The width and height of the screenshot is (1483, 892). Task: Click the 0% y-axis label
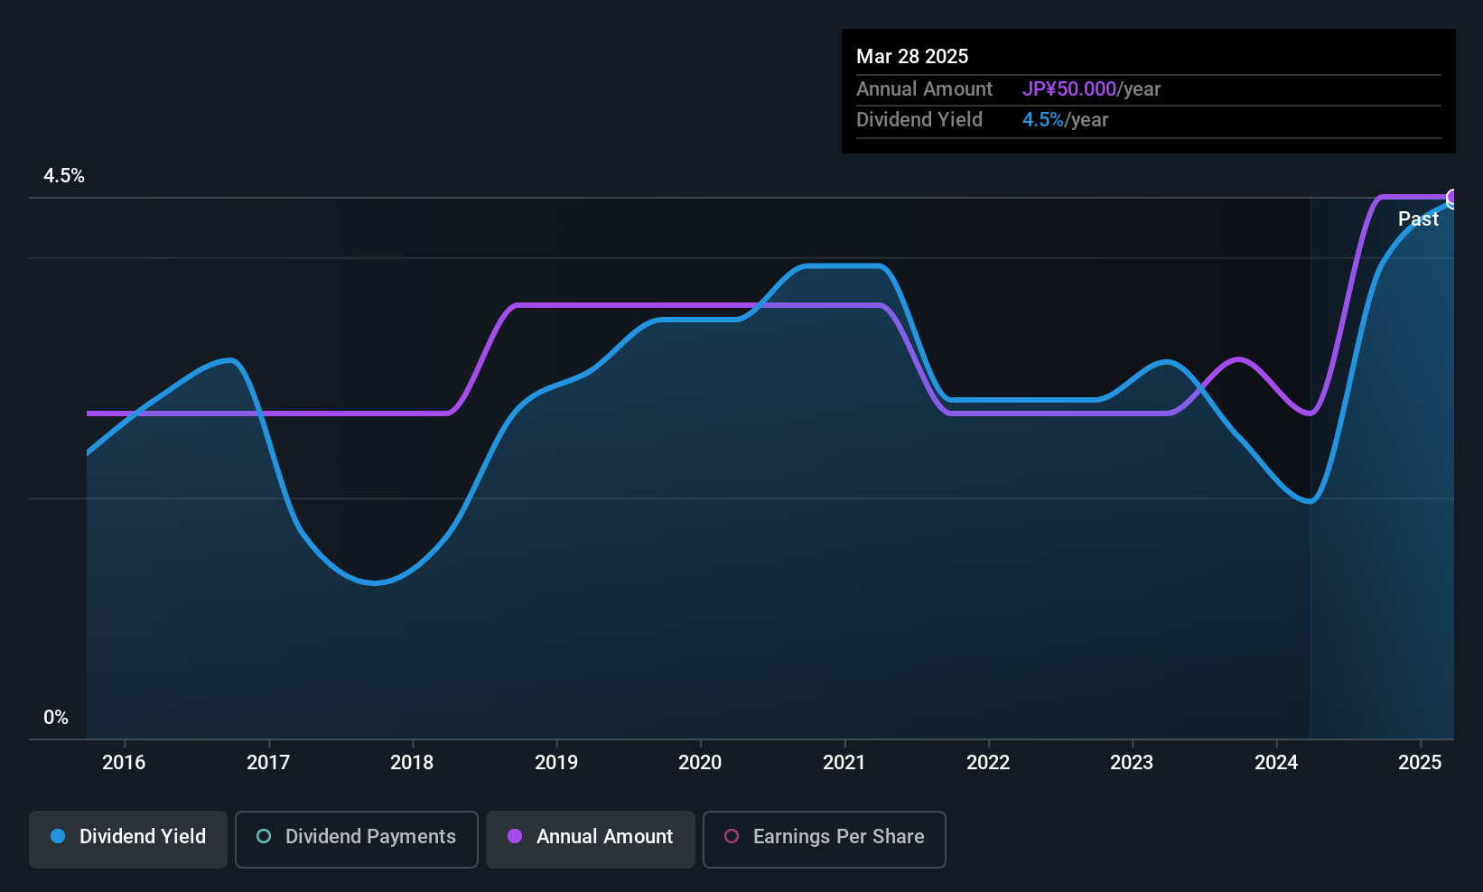pyautogui.click(x=56, y=717)
